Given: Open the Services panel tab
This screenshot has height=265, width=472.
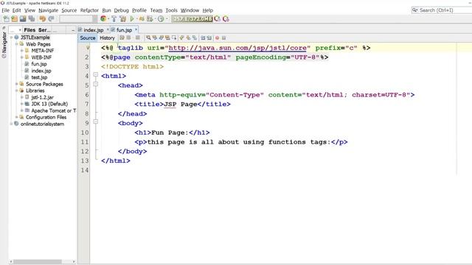Looking at the screenshot, I should (44, 30).
